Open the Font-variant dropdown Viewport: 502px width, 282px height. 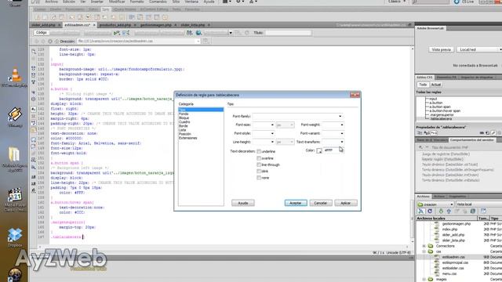342,133
